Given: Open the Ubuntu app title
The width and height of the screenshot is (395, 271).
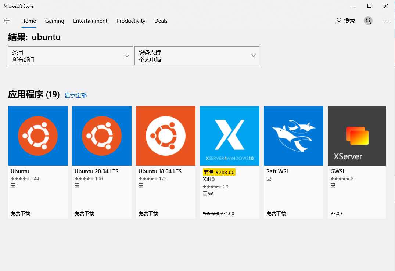Looking at the screenshot, I should click(20, 171).
